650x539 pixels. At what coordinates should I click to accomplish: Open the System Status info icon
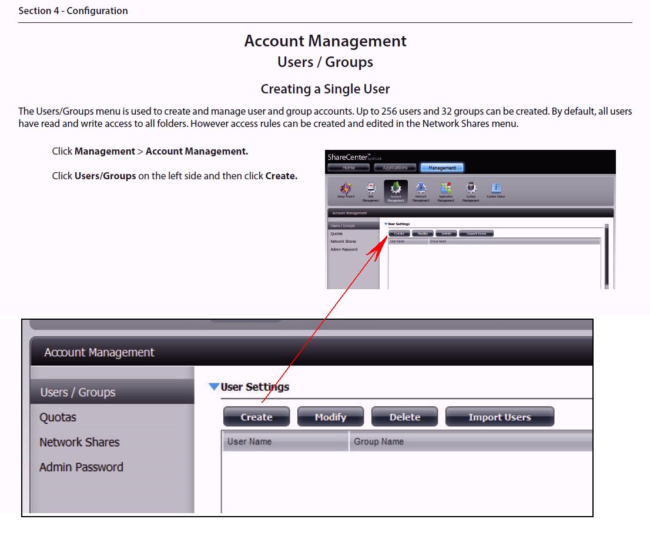tap(496, 190)
